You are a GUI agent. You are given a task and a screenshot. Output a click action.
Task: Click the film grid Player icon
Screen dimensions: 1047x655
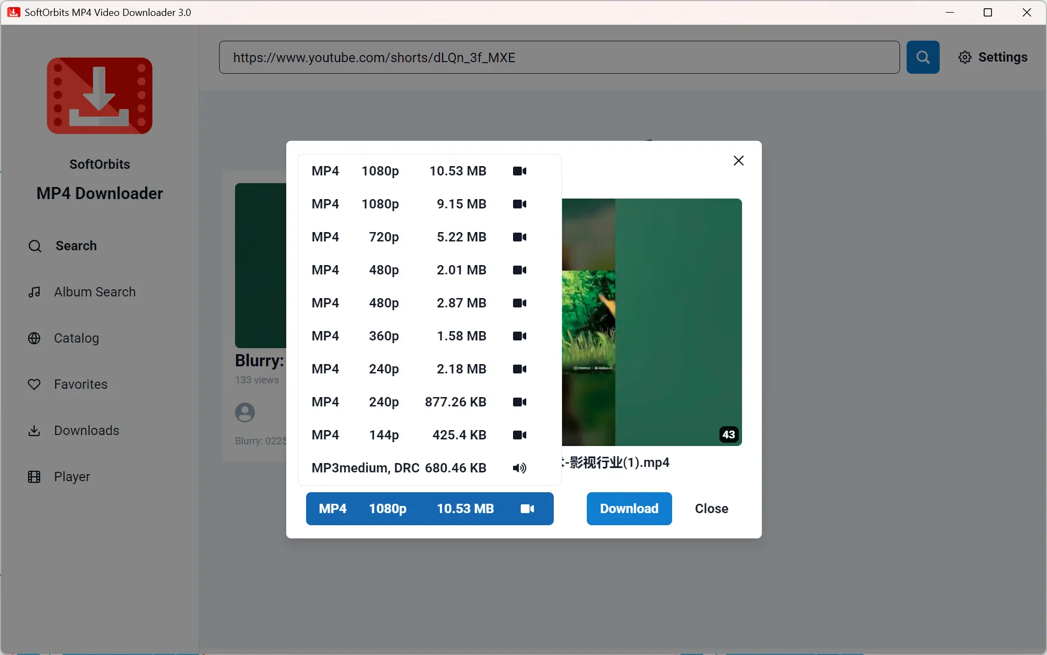[34, 477]
